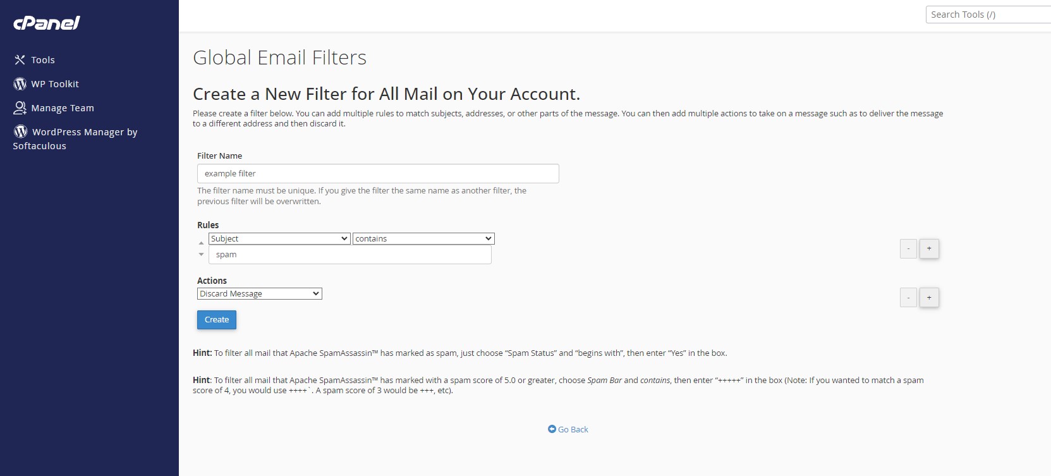
Task: Follow the Go Back link
Action: click(x=573, y=429)
